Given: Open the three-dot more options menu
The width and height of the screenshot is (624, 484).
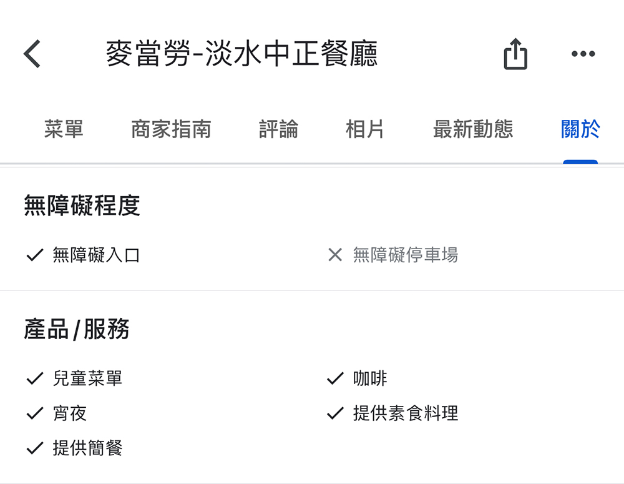Looking at the screenshot, I should 583,54.
